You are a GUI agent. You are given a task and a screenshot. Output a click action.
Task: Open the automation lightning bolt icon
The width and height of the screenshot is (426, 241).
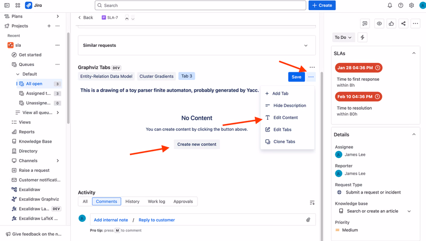pos(363,37)
